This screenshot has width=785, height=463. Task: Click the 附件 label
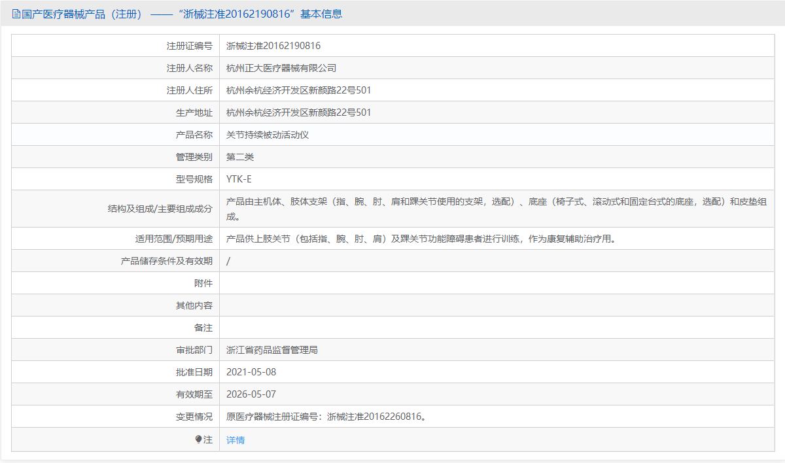(x=203, y=283)
